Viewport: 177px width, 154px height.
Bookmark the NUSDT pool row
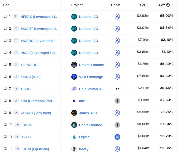click(5, 29)
